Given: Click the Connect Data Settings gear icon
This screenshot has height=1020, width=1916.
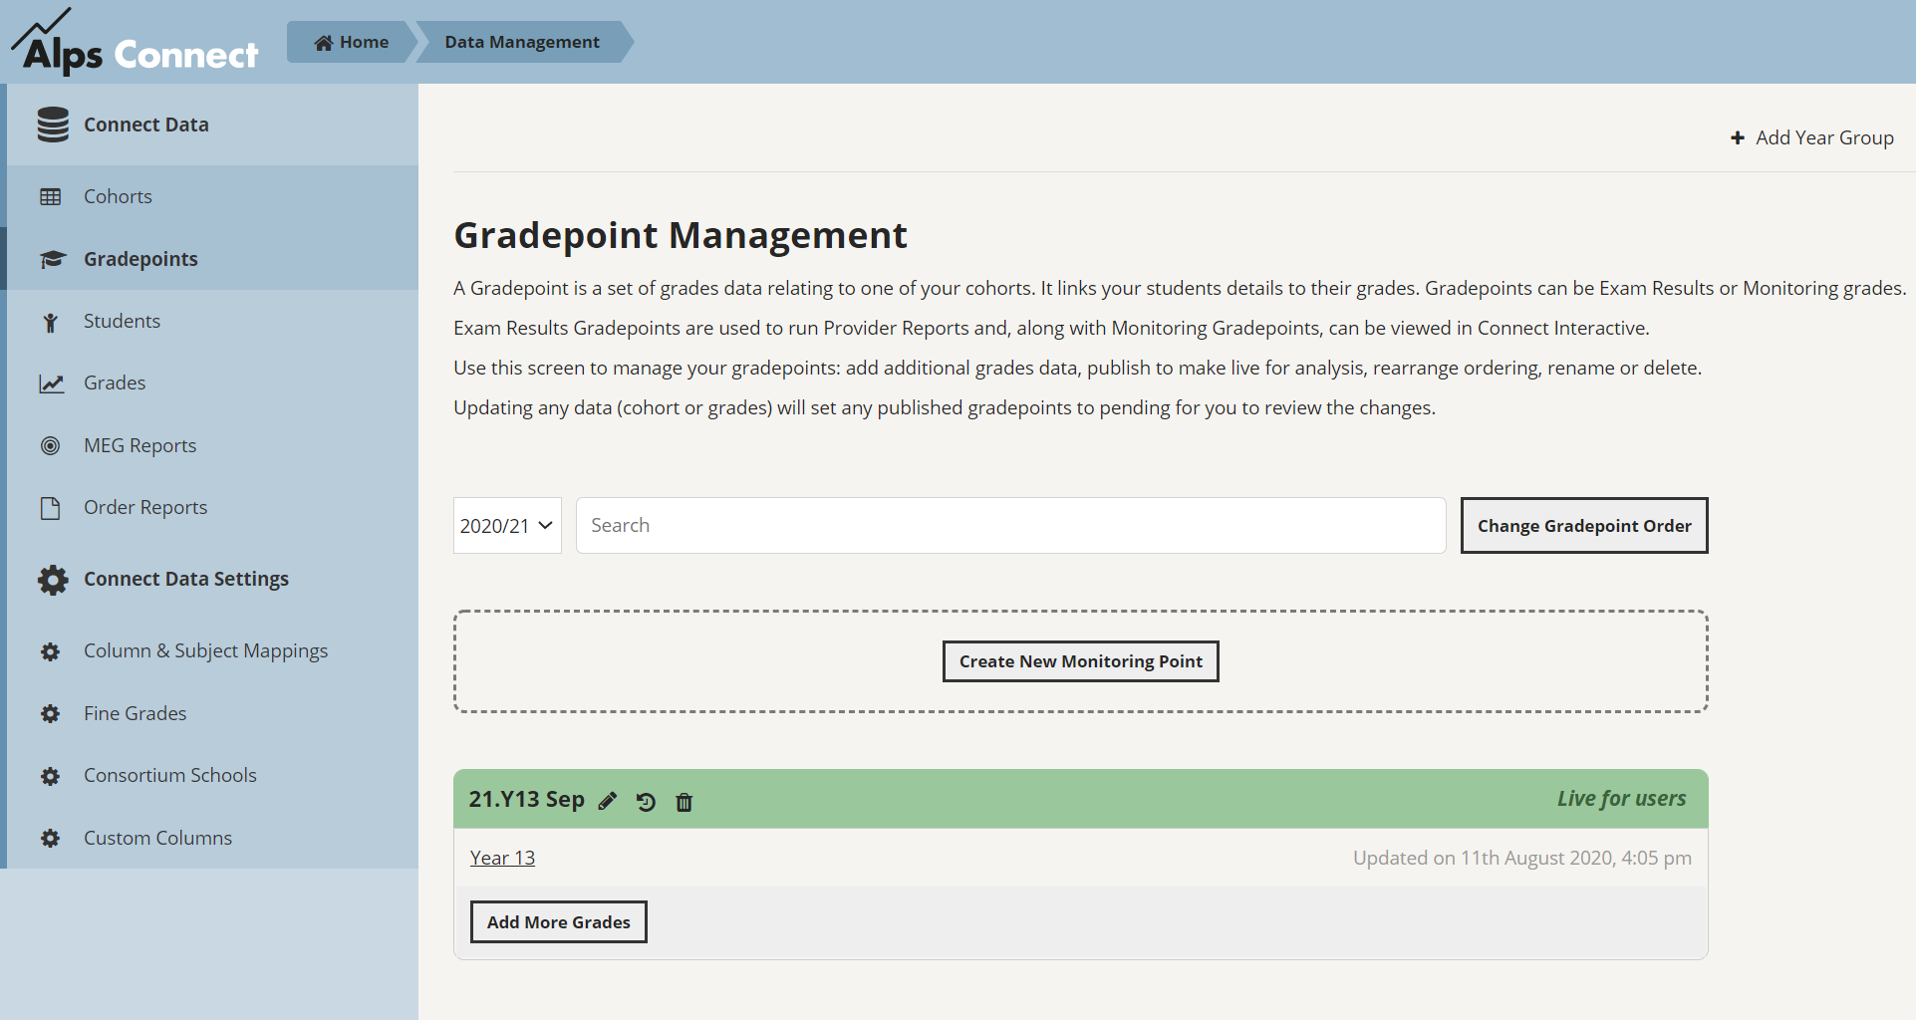Looking at the screenshot, I should 53,580.
